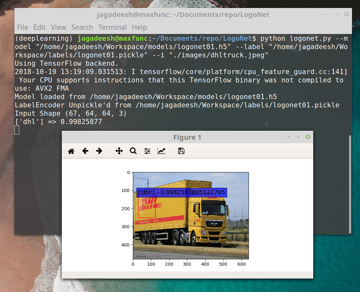Open the terminal File menu
The width and height of the screenshot is (360, 292).
pos(22,27)
